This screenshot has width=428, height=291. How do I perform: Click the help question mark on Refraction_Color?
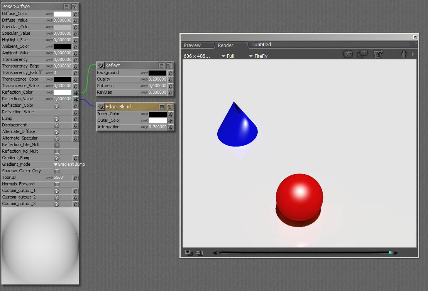[56, 106]
